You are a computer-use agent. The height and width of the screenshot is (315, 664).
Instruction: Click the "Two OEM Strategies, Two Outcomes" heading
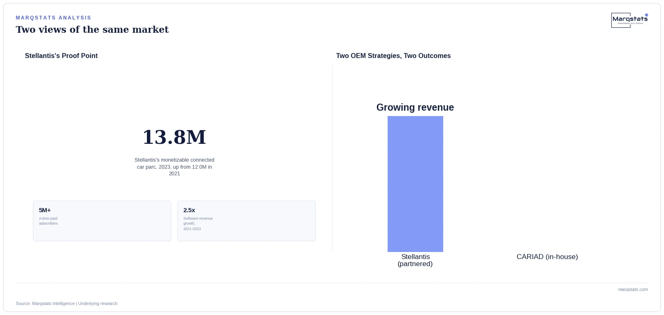pyautogui.click(x=393, y=56)
